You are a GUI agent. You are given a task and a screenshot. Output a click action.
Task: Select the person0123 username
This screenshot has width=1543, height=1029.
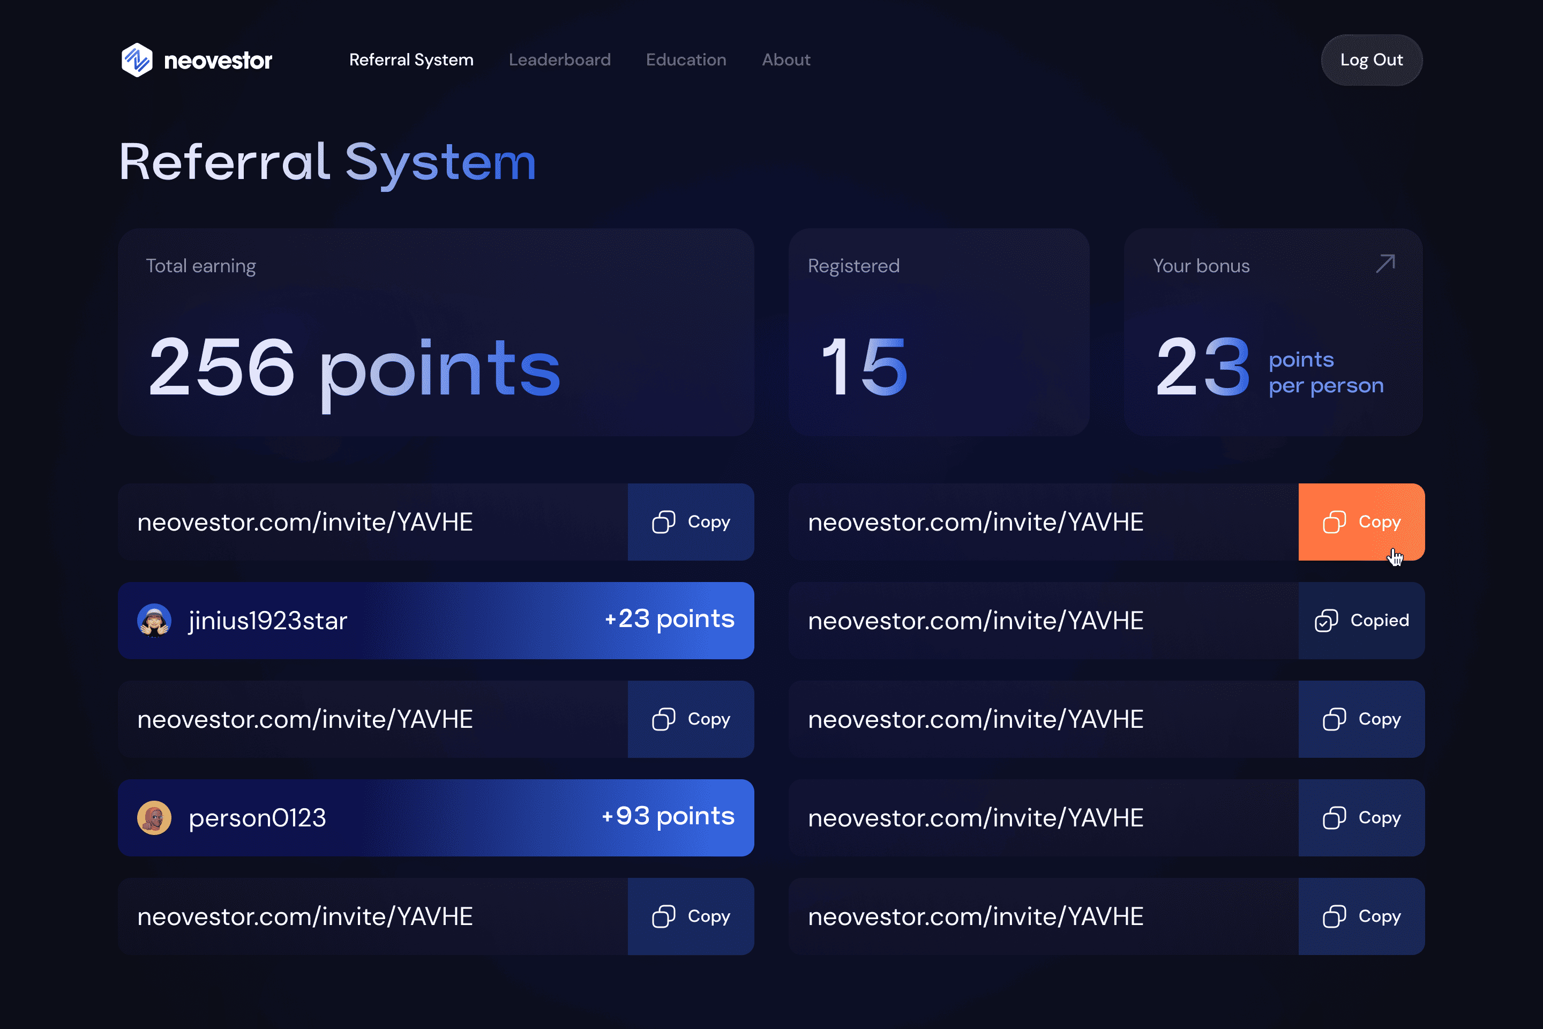pos(257,818)
